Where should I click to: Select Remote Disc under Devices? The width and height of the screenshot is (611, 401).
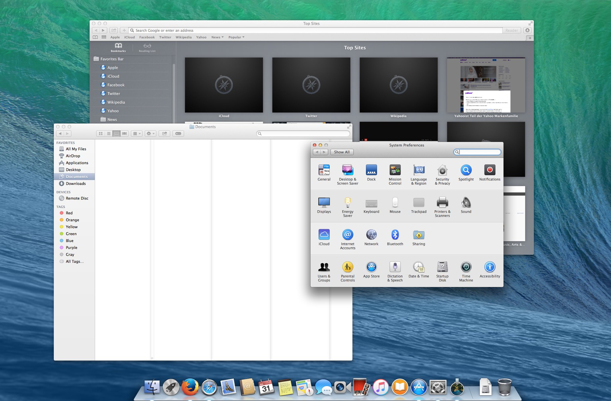(x=74, y=198)
